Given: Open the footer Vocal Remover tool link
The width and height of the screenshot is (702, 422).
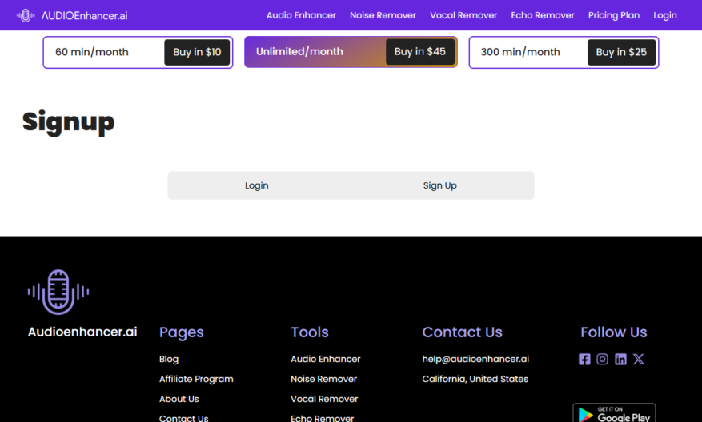Looking at the screenshot, I should click(x=324, y=399).
